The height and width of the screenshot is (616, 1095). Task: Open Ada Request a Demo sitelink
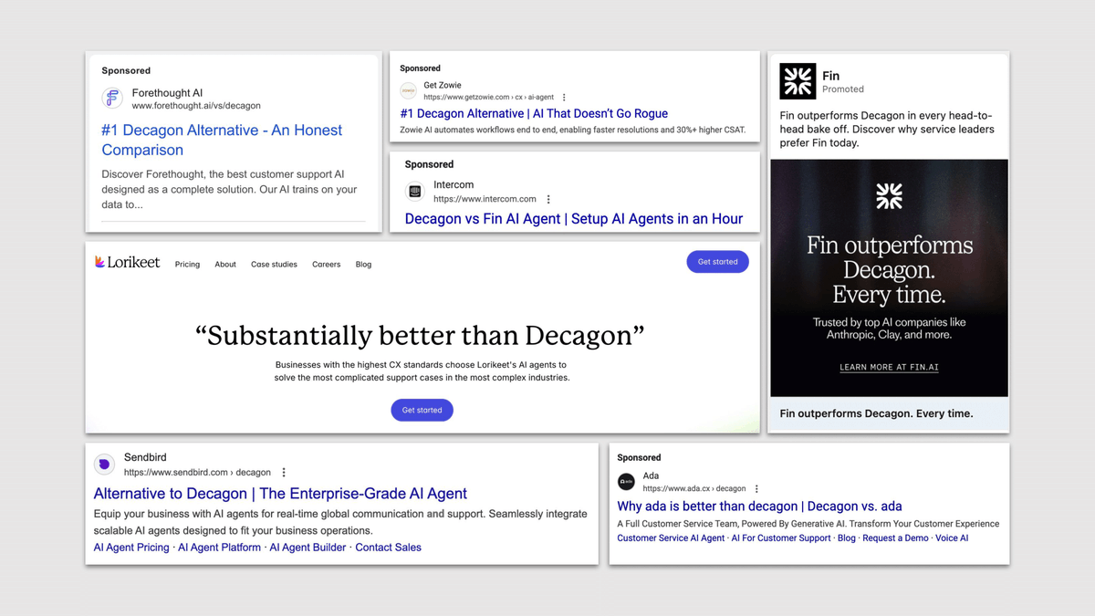tap(895, 538)
